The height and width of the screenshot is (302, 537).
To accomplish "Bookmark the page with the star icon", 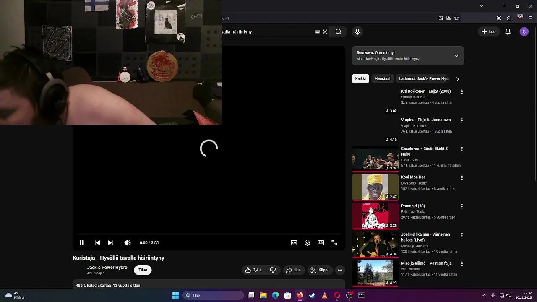I will (457, 18).
